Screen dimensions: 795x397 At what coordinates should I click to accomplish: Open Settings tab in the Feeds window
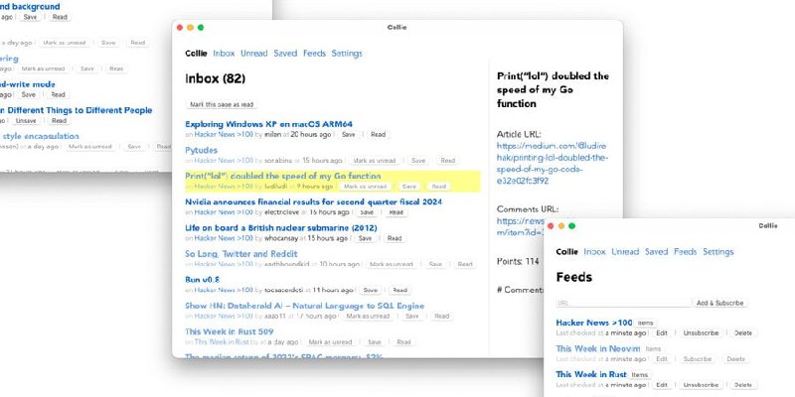(x=717, y=252)
